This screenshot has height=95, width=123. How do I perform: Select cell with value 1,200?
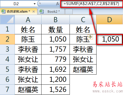coord(56,80)
